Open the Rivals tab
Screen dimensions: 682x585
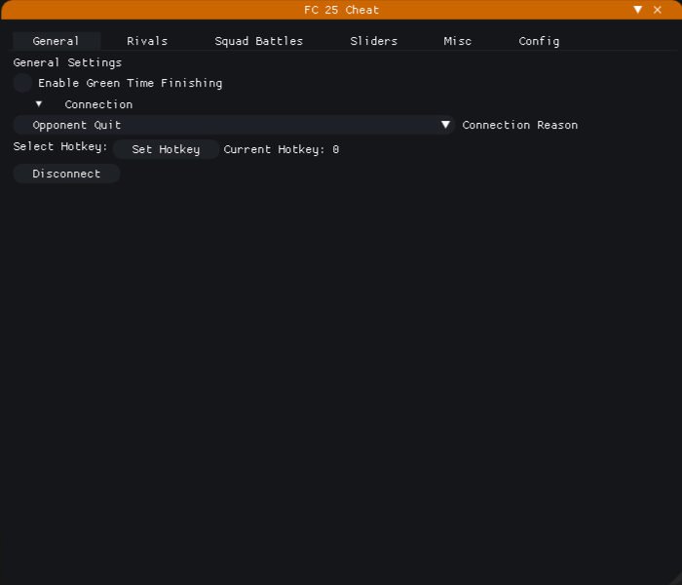[147, 41]
